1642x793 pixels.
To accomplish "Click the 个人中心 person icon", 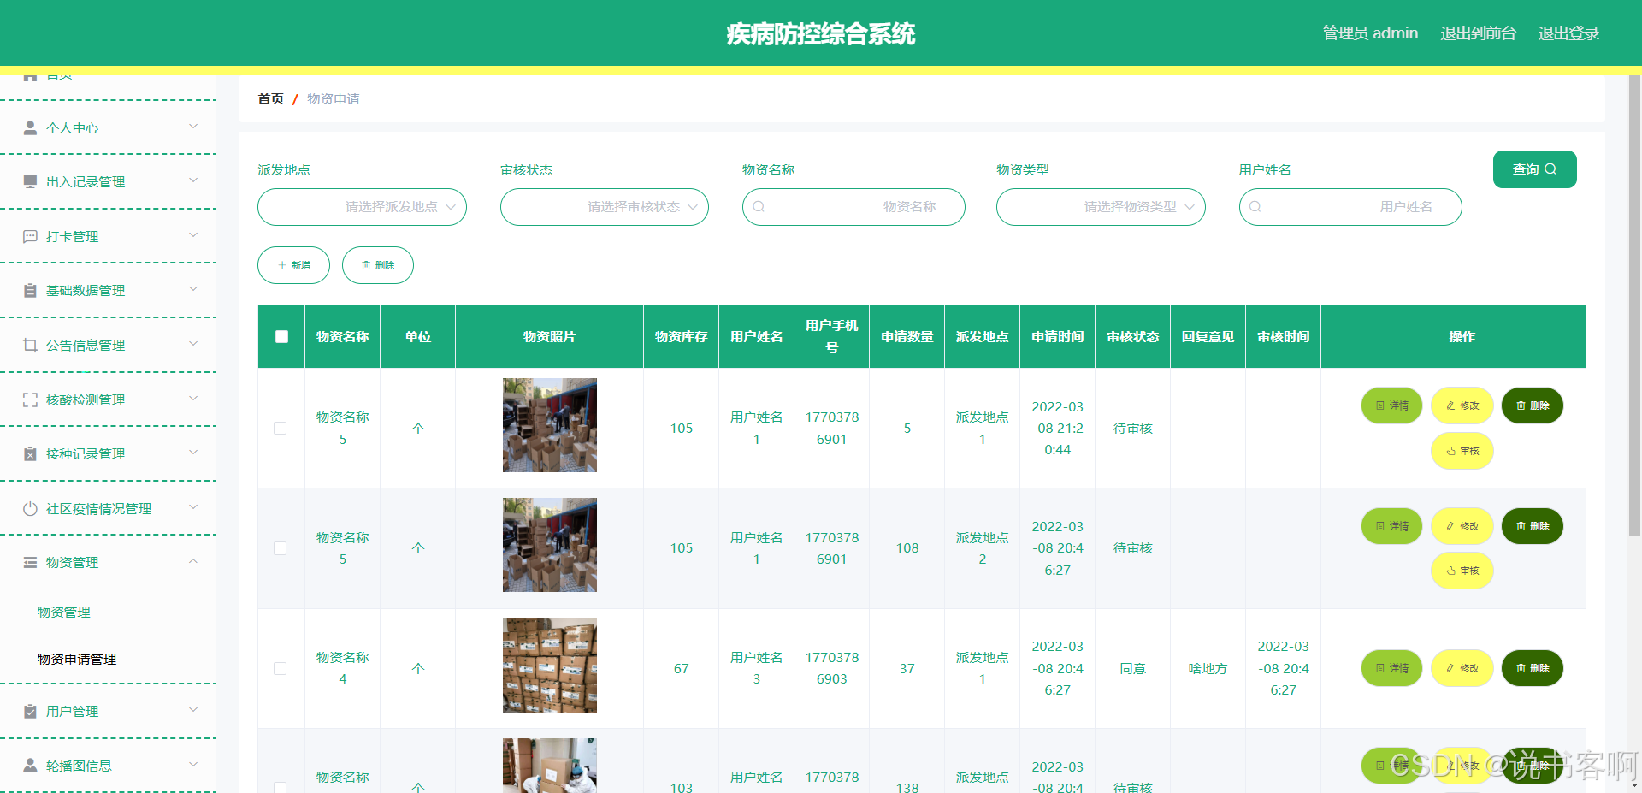I will point(30,127).
